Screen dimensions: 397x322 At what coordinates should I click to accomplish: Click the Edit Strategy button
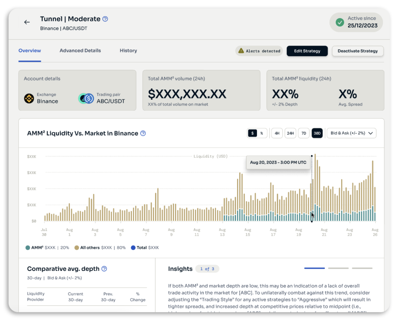[x=307, y=51]
